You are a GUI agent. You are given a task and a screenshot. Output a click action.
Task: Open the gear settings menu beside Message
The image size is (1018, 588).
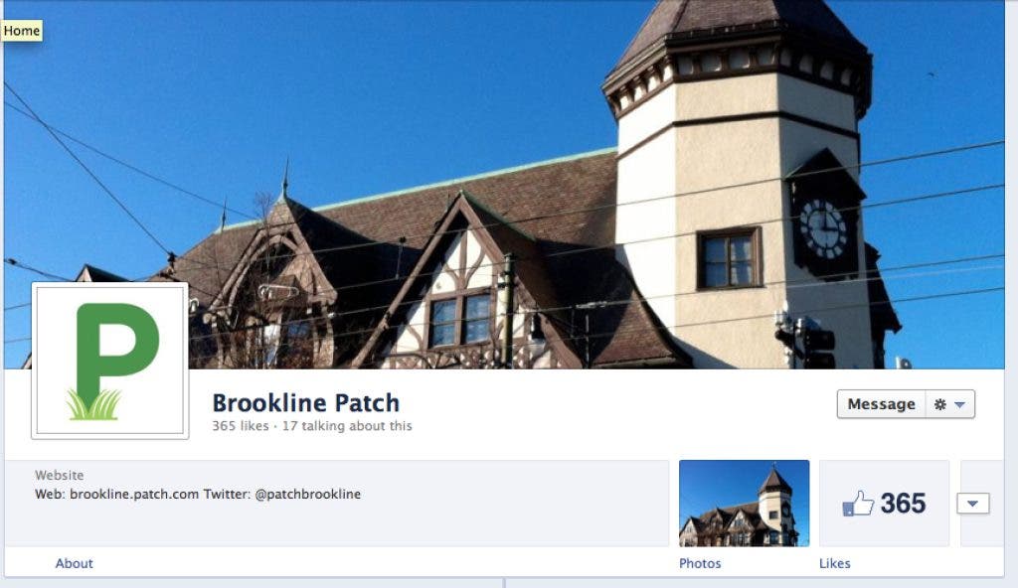(949, 404)
